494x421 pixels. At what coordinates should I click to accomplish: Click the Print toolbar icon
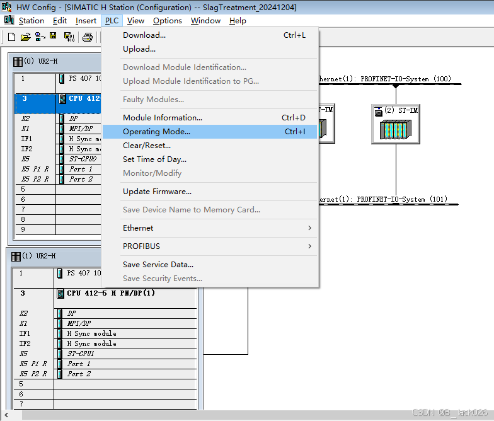click(87, 37)
